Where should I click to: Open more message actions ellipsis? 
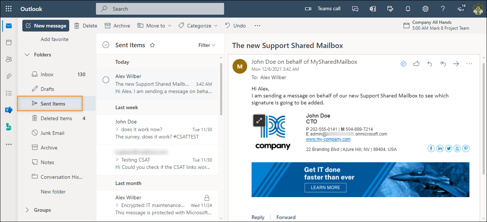click(x=469, y=64)
